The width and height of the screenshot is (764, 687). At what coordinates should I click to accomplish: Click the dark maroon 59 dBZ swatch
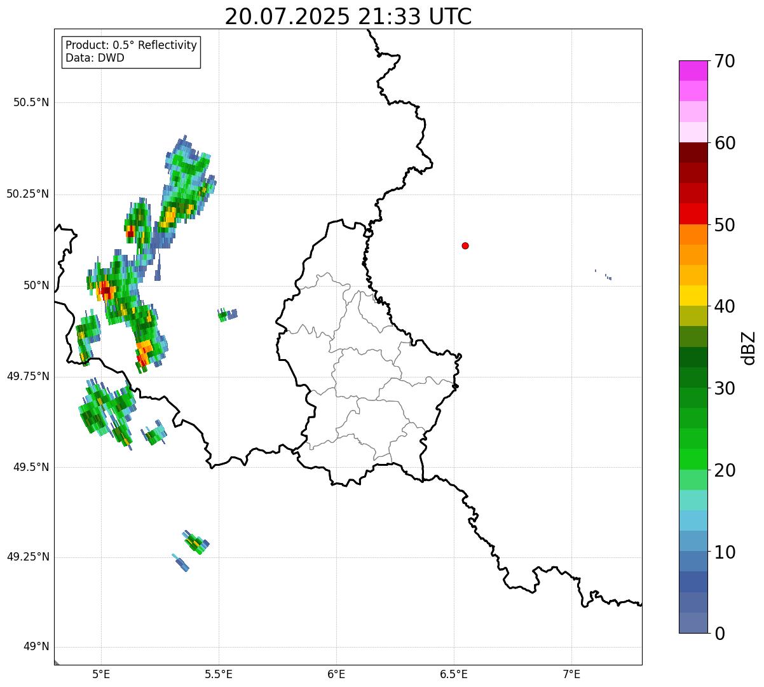(x=693, y=153)
